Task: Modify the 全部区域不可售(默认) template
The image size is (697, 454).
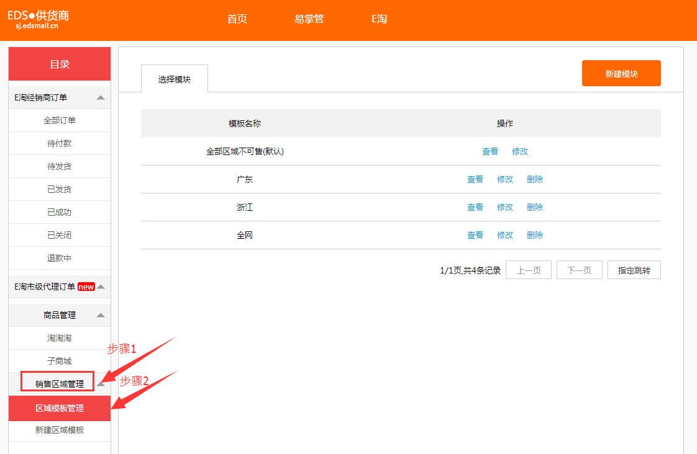Action: tap(519, 151)
